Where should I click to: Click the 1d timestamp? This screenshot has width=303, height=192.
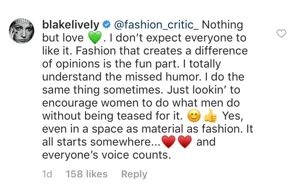point(47,174)
